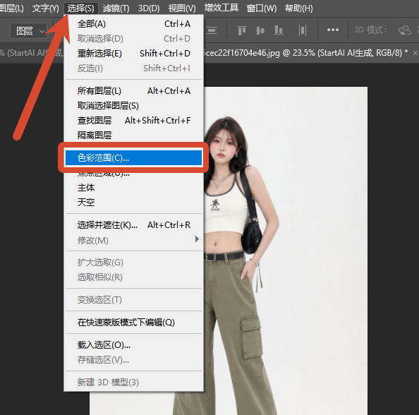
Task: Open the 图层(L) menu
Action: tap(12, 8)
